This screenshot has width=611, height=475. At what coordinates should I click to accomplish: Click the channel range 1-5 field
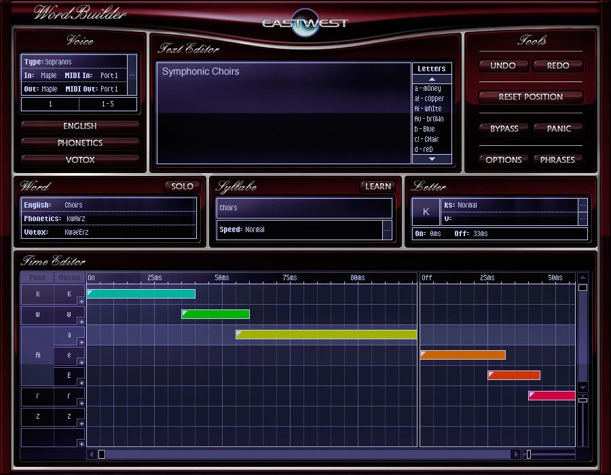[x=108, y=104]
